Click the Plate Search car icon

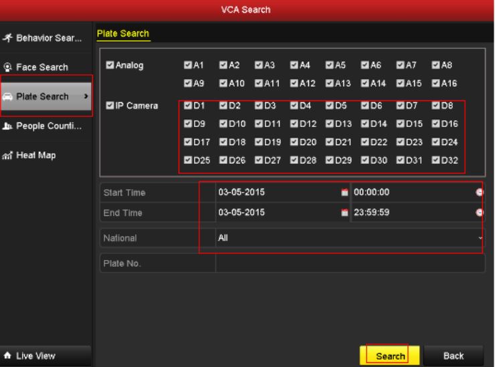pyautogui.click(x=7, y=96)
